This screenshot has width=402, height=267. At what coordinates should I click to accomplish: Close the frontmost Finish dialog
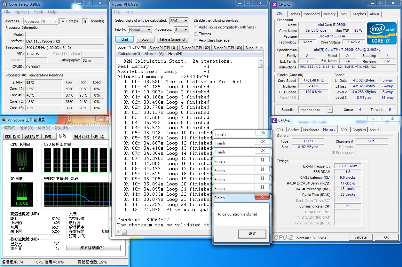(262, 197)
